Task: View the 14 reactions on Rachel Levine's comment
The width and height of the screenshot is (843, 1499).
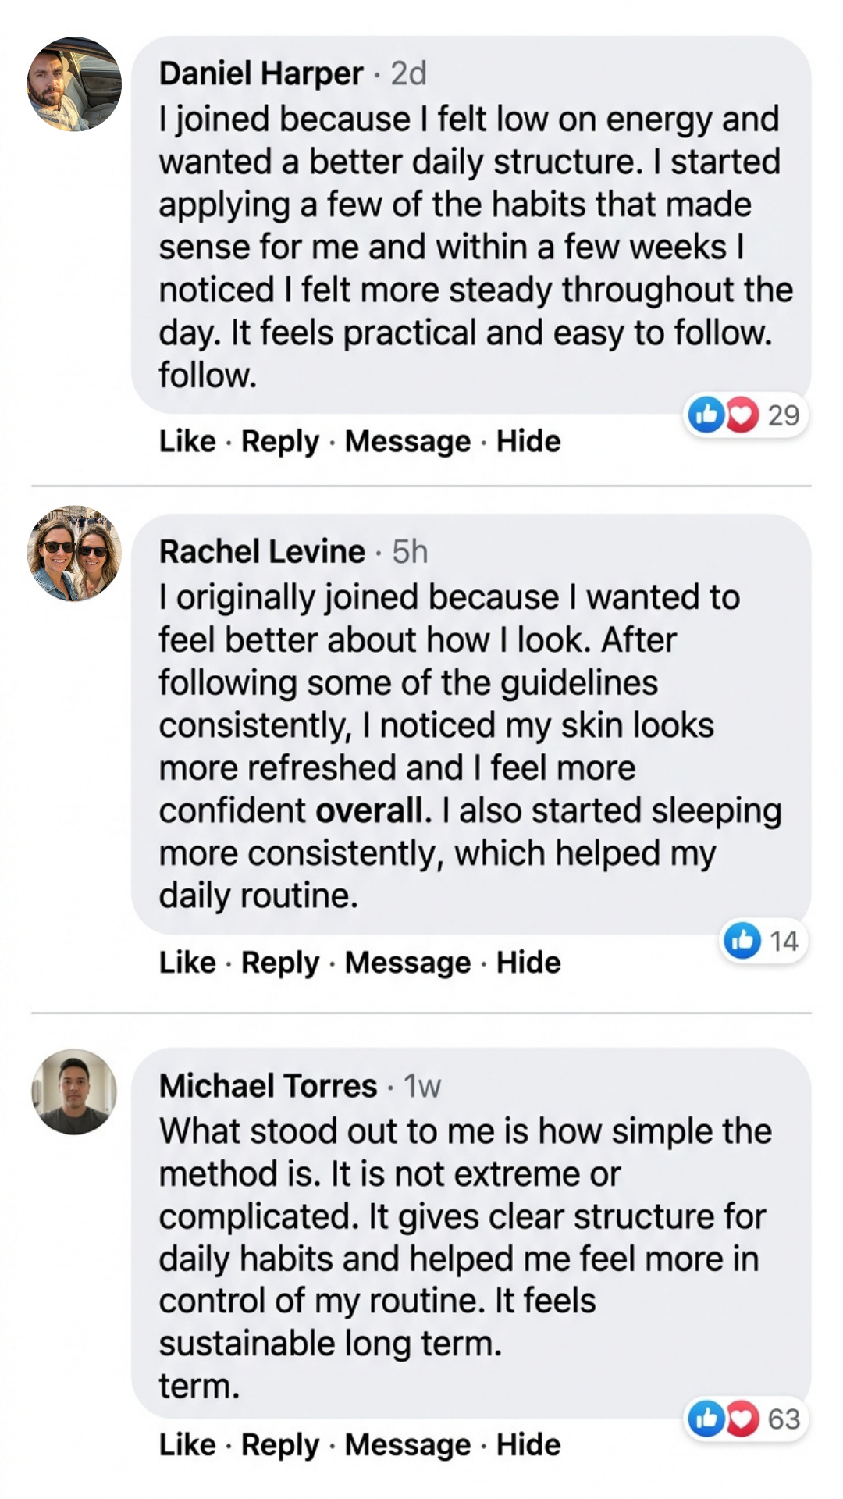Action: pos(785,942)
